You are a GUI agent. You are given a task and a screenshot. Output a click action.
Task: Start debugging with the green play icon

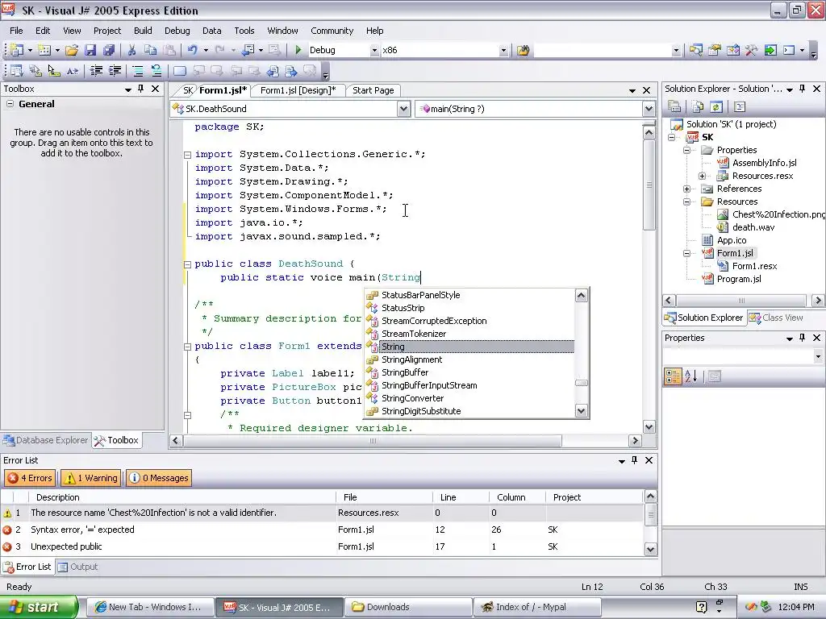[x=298, y=50]
